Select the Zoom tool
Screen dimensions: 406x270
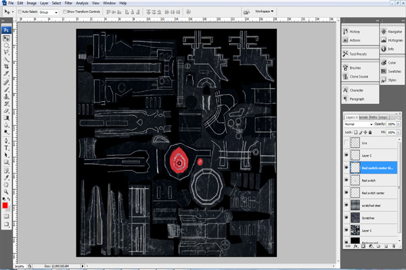[6, 192]
